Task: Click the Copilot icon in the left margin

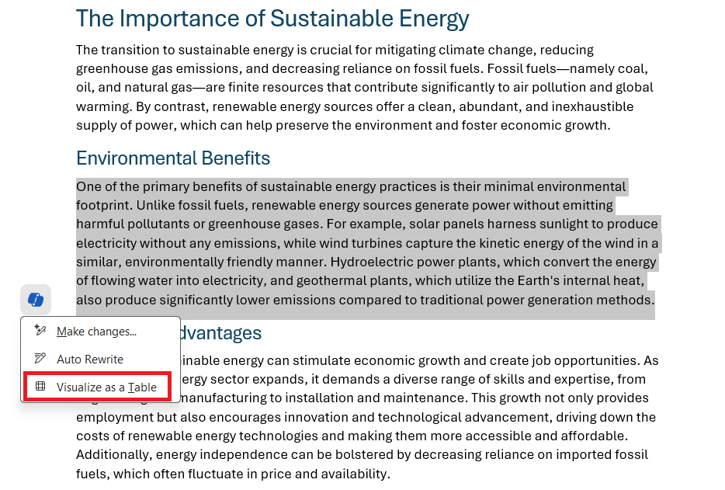Action: 36,300
